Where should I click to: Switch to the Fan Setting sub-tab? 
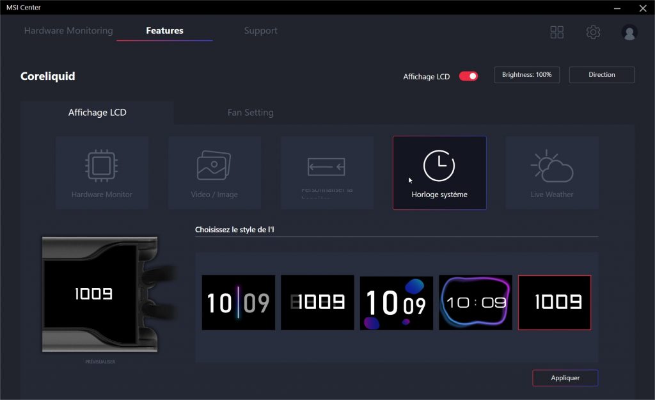click(x=251, y=113)
